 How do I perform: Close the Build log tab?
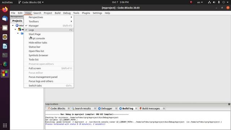(136, 108)
